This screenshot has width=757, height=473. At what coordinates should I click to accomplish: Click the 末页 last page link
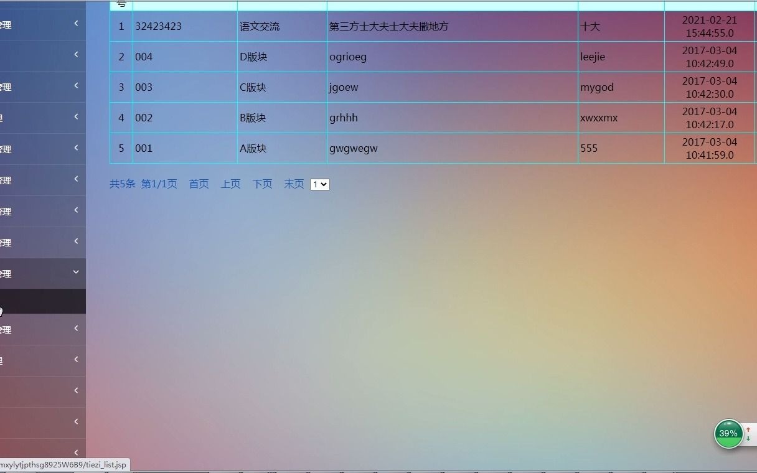coord(293,184)
